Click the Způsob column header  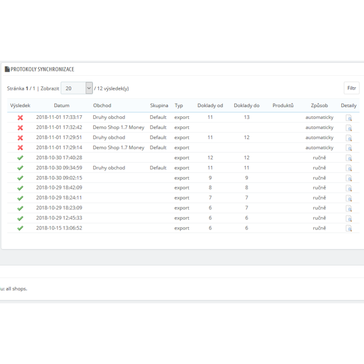click(x=320, y=106)
